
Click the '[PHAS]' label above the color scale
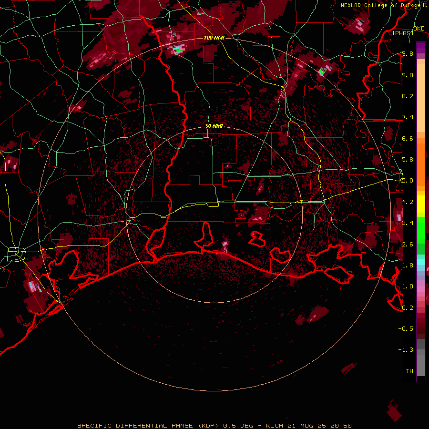tap(403, 33)
